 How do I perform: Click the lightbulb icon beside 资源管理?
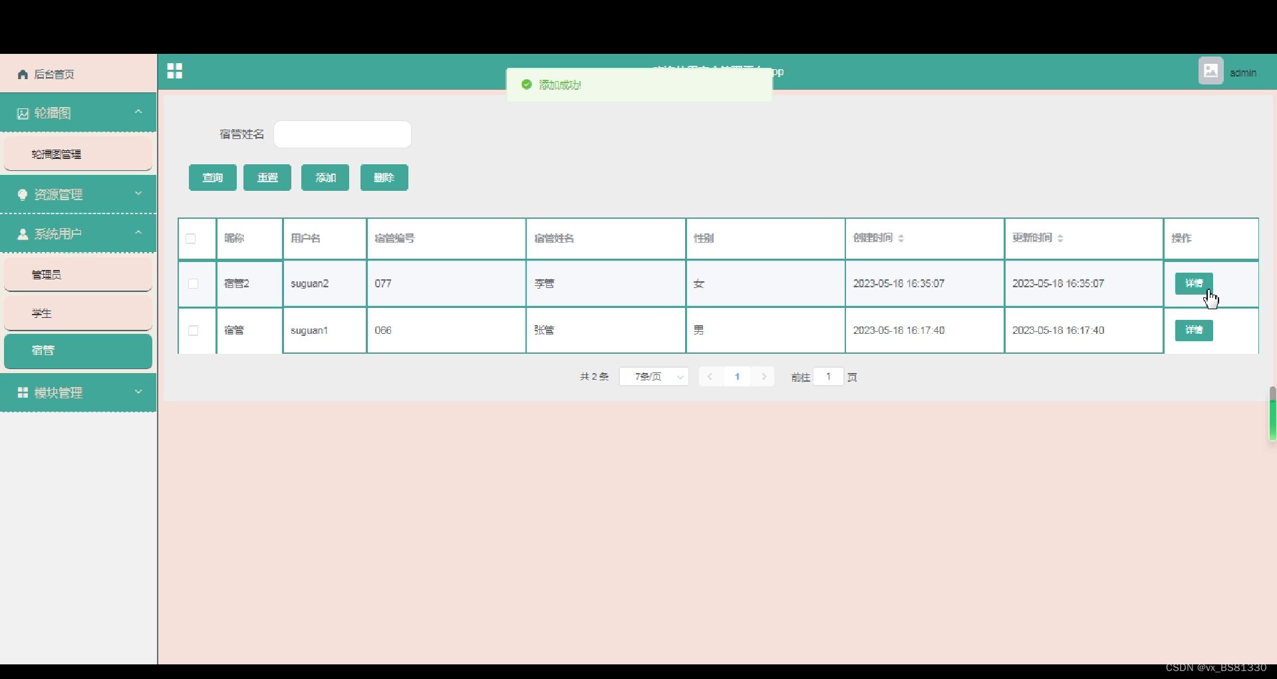click(23, 195)
